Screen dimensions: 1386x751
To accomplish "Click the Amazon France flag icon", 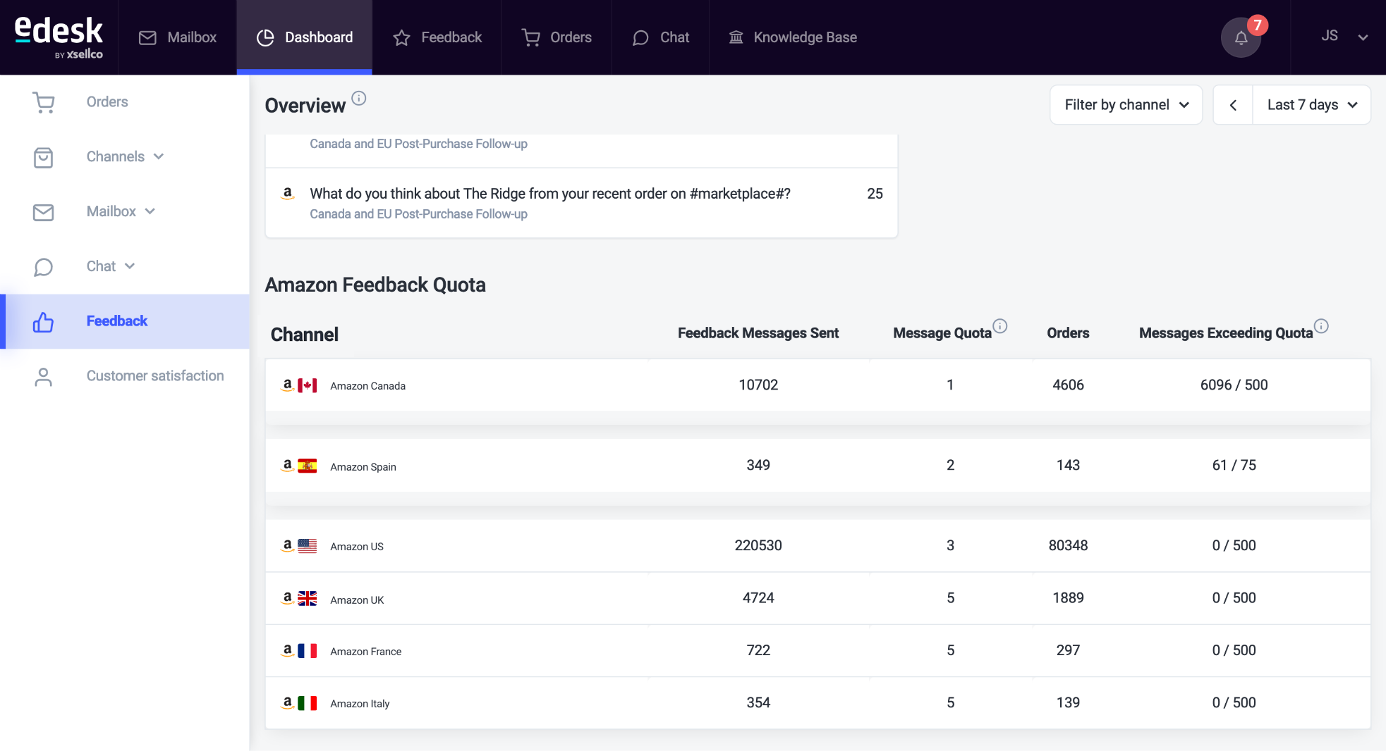I will point(307,650).
